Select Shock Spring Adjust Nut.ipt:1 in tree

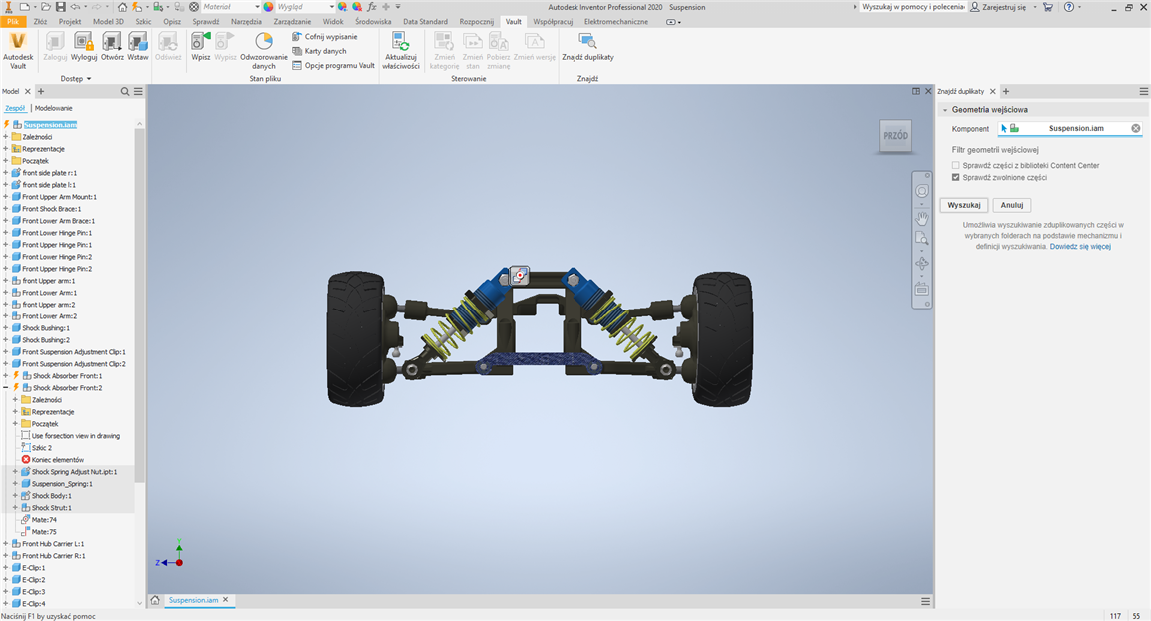(x=74, y=472)
